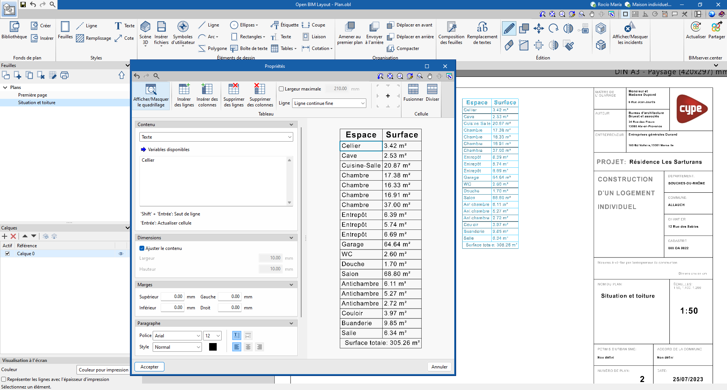Open Scène 3D tool
Viewport: 727px width, 390px height.
(145, 27)
